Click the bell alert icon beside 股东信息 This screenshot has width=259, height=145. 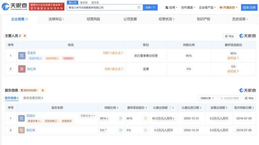point(42,90)
